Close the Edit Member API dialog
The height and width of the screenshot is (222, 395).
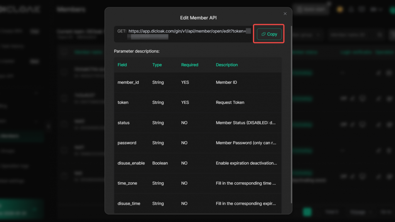pos(285,14)
